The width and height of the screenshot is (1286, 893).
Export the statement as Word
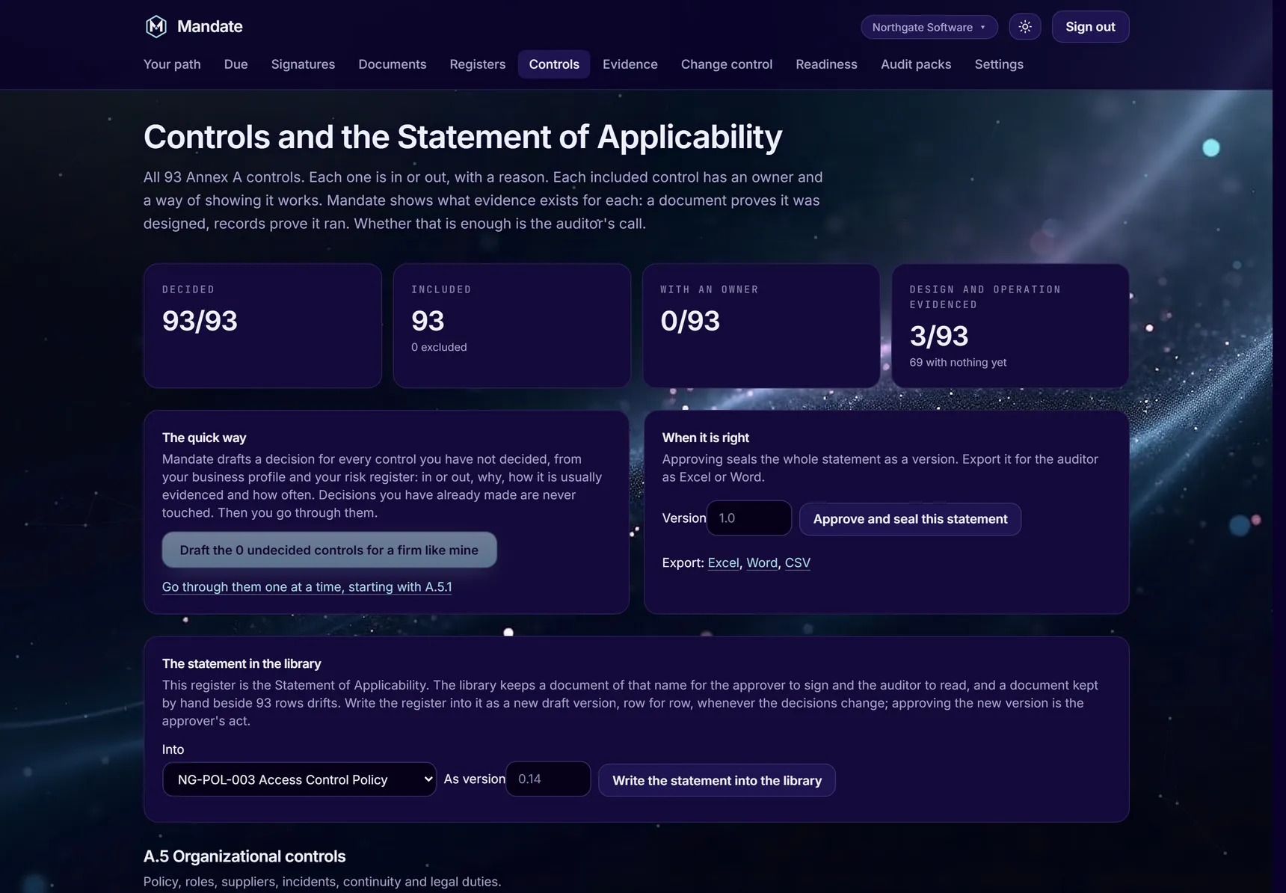tap(762, 563)
